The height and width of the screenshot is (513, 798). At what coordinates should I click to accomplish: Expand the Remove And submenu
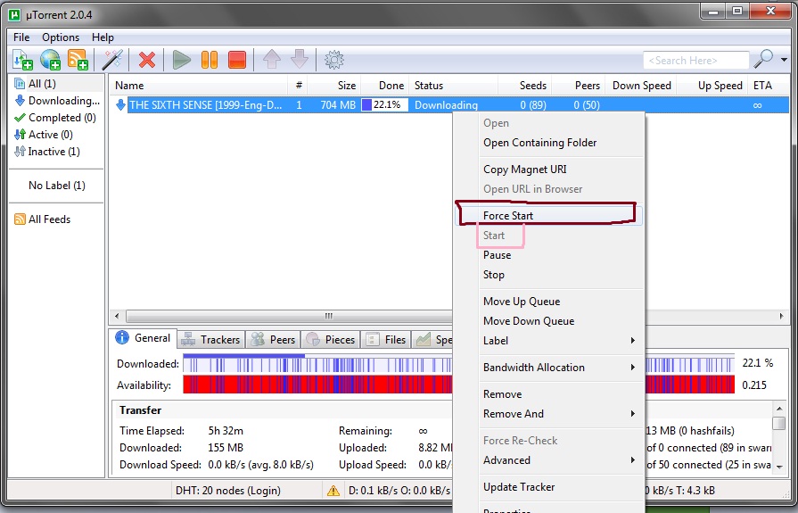[x=548, y=414]
